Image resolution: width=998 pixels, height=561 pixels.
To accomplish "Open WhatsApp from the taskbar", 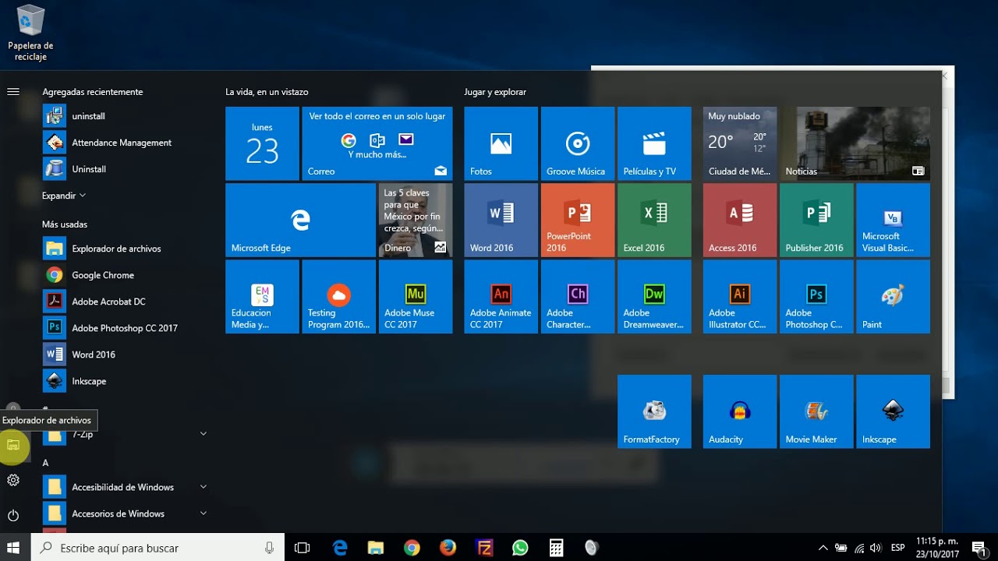I will pos(520,548).
